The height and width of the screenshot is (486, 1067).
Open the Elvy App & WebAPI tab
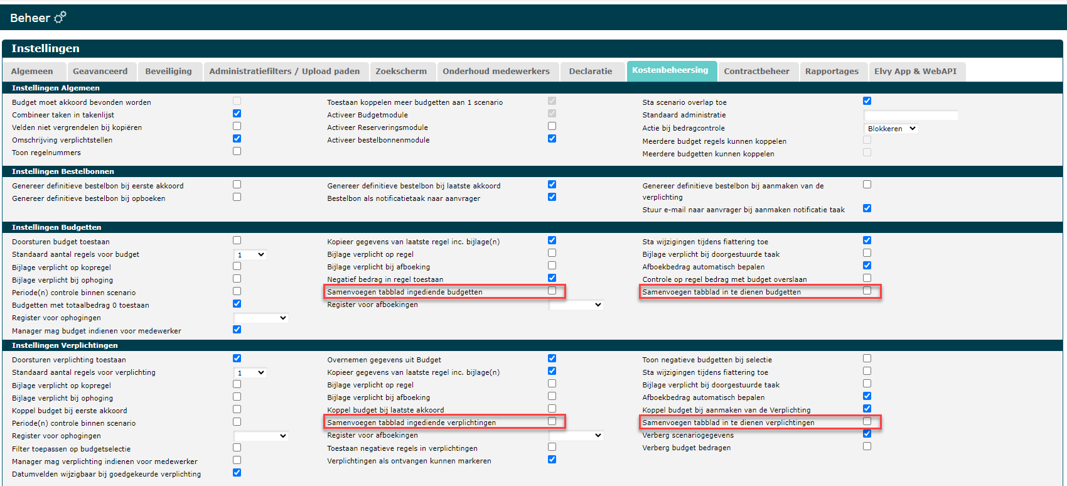coord(915,72)
